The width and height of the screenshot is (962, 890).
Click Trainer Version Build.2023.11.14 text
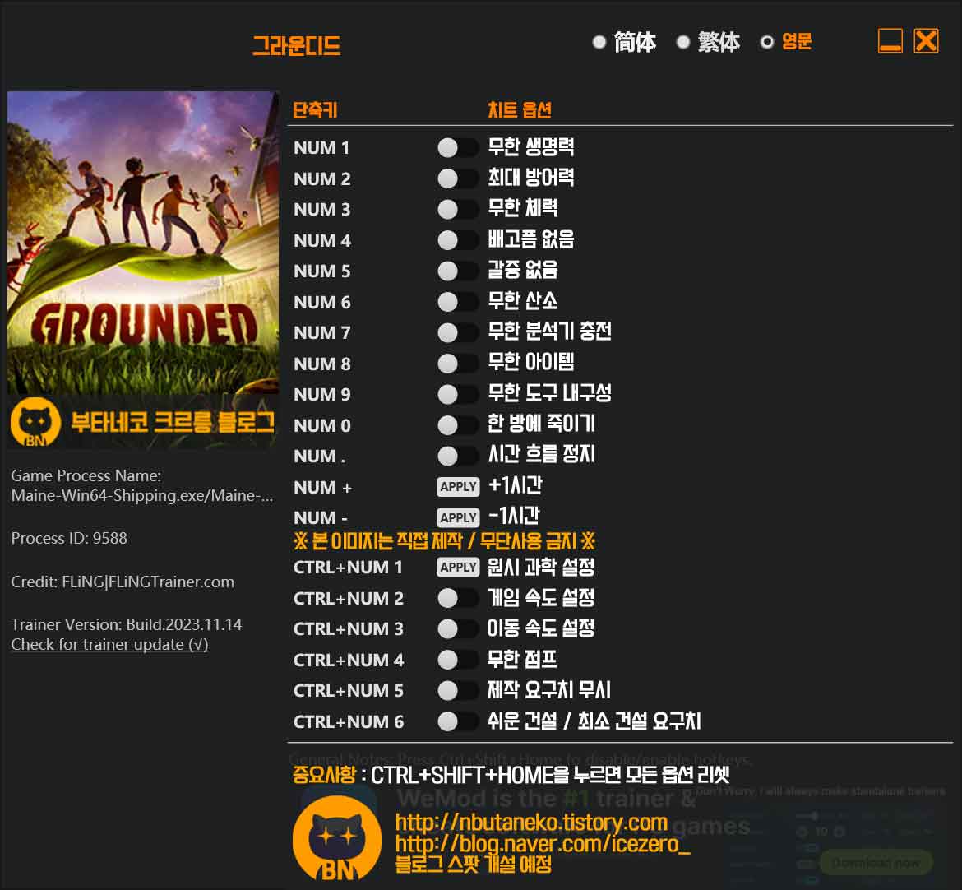(127, 625)
